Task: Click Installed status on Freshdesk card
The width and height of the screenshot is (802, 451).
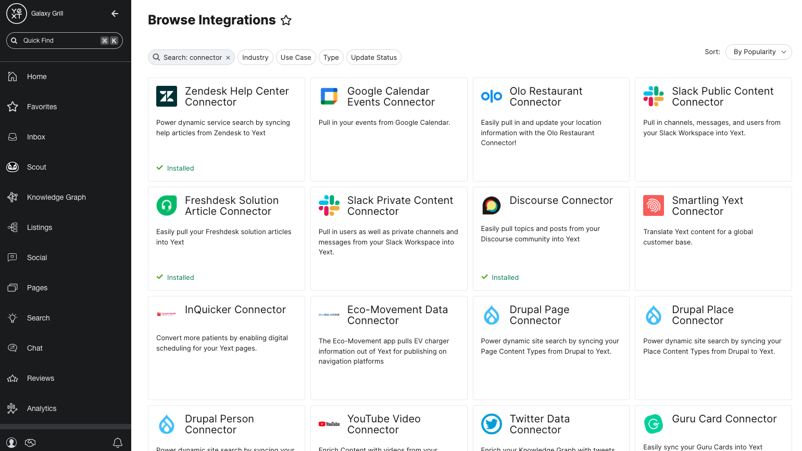Action: point(176,277)
